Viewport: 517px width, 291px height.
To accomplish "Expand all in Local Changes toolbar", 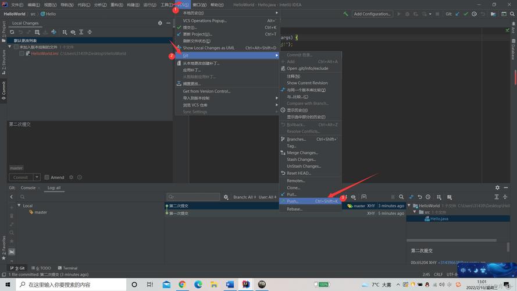I will click(x=81, y=32).
